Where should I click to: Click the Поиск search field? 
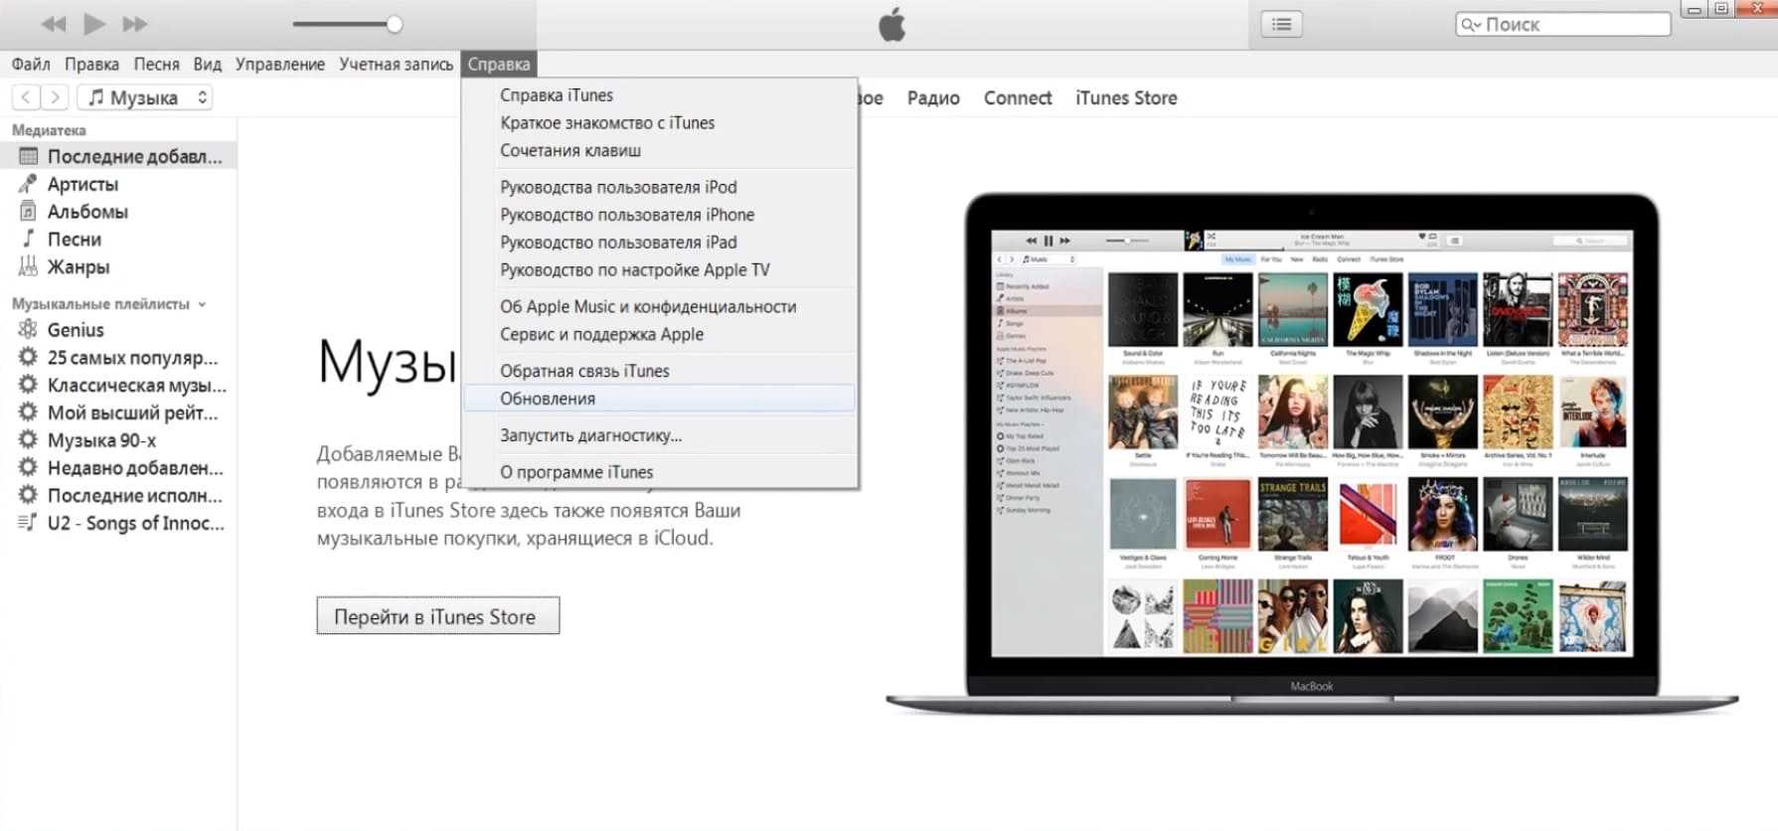1563,25
